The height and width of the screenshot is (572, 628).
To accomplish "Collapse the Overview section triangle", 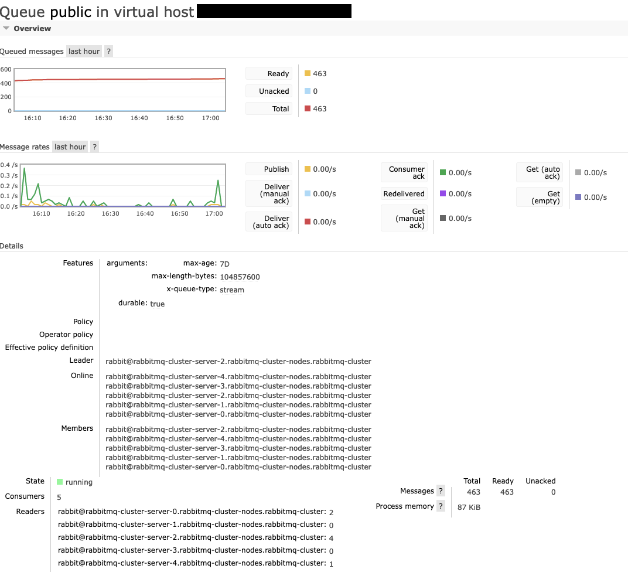I will (x=6, y=28).
